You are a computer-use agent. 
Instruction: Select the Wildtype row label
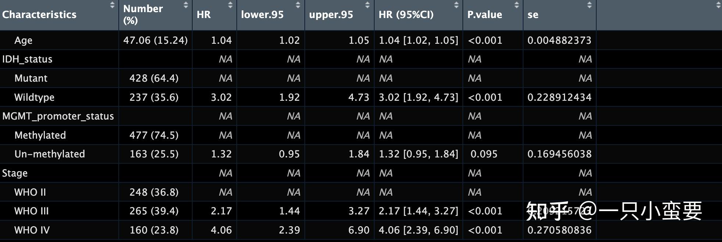pyautogui.click(x=34, y=97)
